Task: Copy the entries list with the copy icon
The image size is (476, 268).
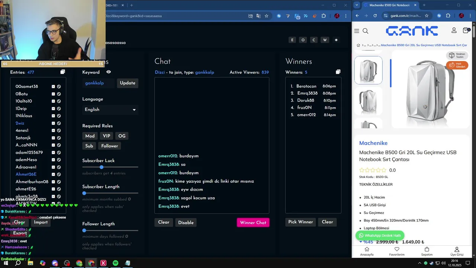Action: [x=62, y=72]
